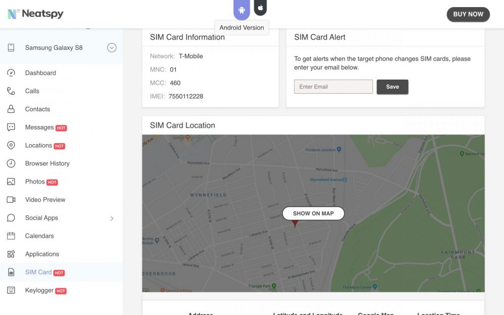Screen dimensions: 504x315
Task: Click the SIM Card Alert heading
Action: coord(320,37)
